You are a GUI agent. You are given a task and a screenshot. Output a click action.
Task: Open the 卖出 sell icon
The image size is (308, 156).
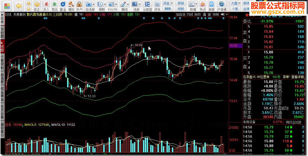click(x=55, y=4)
